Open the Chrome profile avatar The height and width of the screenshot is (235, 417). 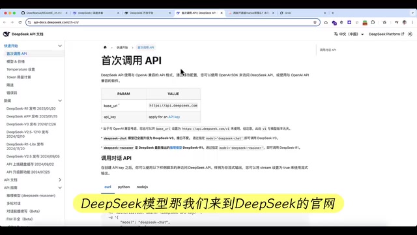pyautogui.click(x=405, y=22)
